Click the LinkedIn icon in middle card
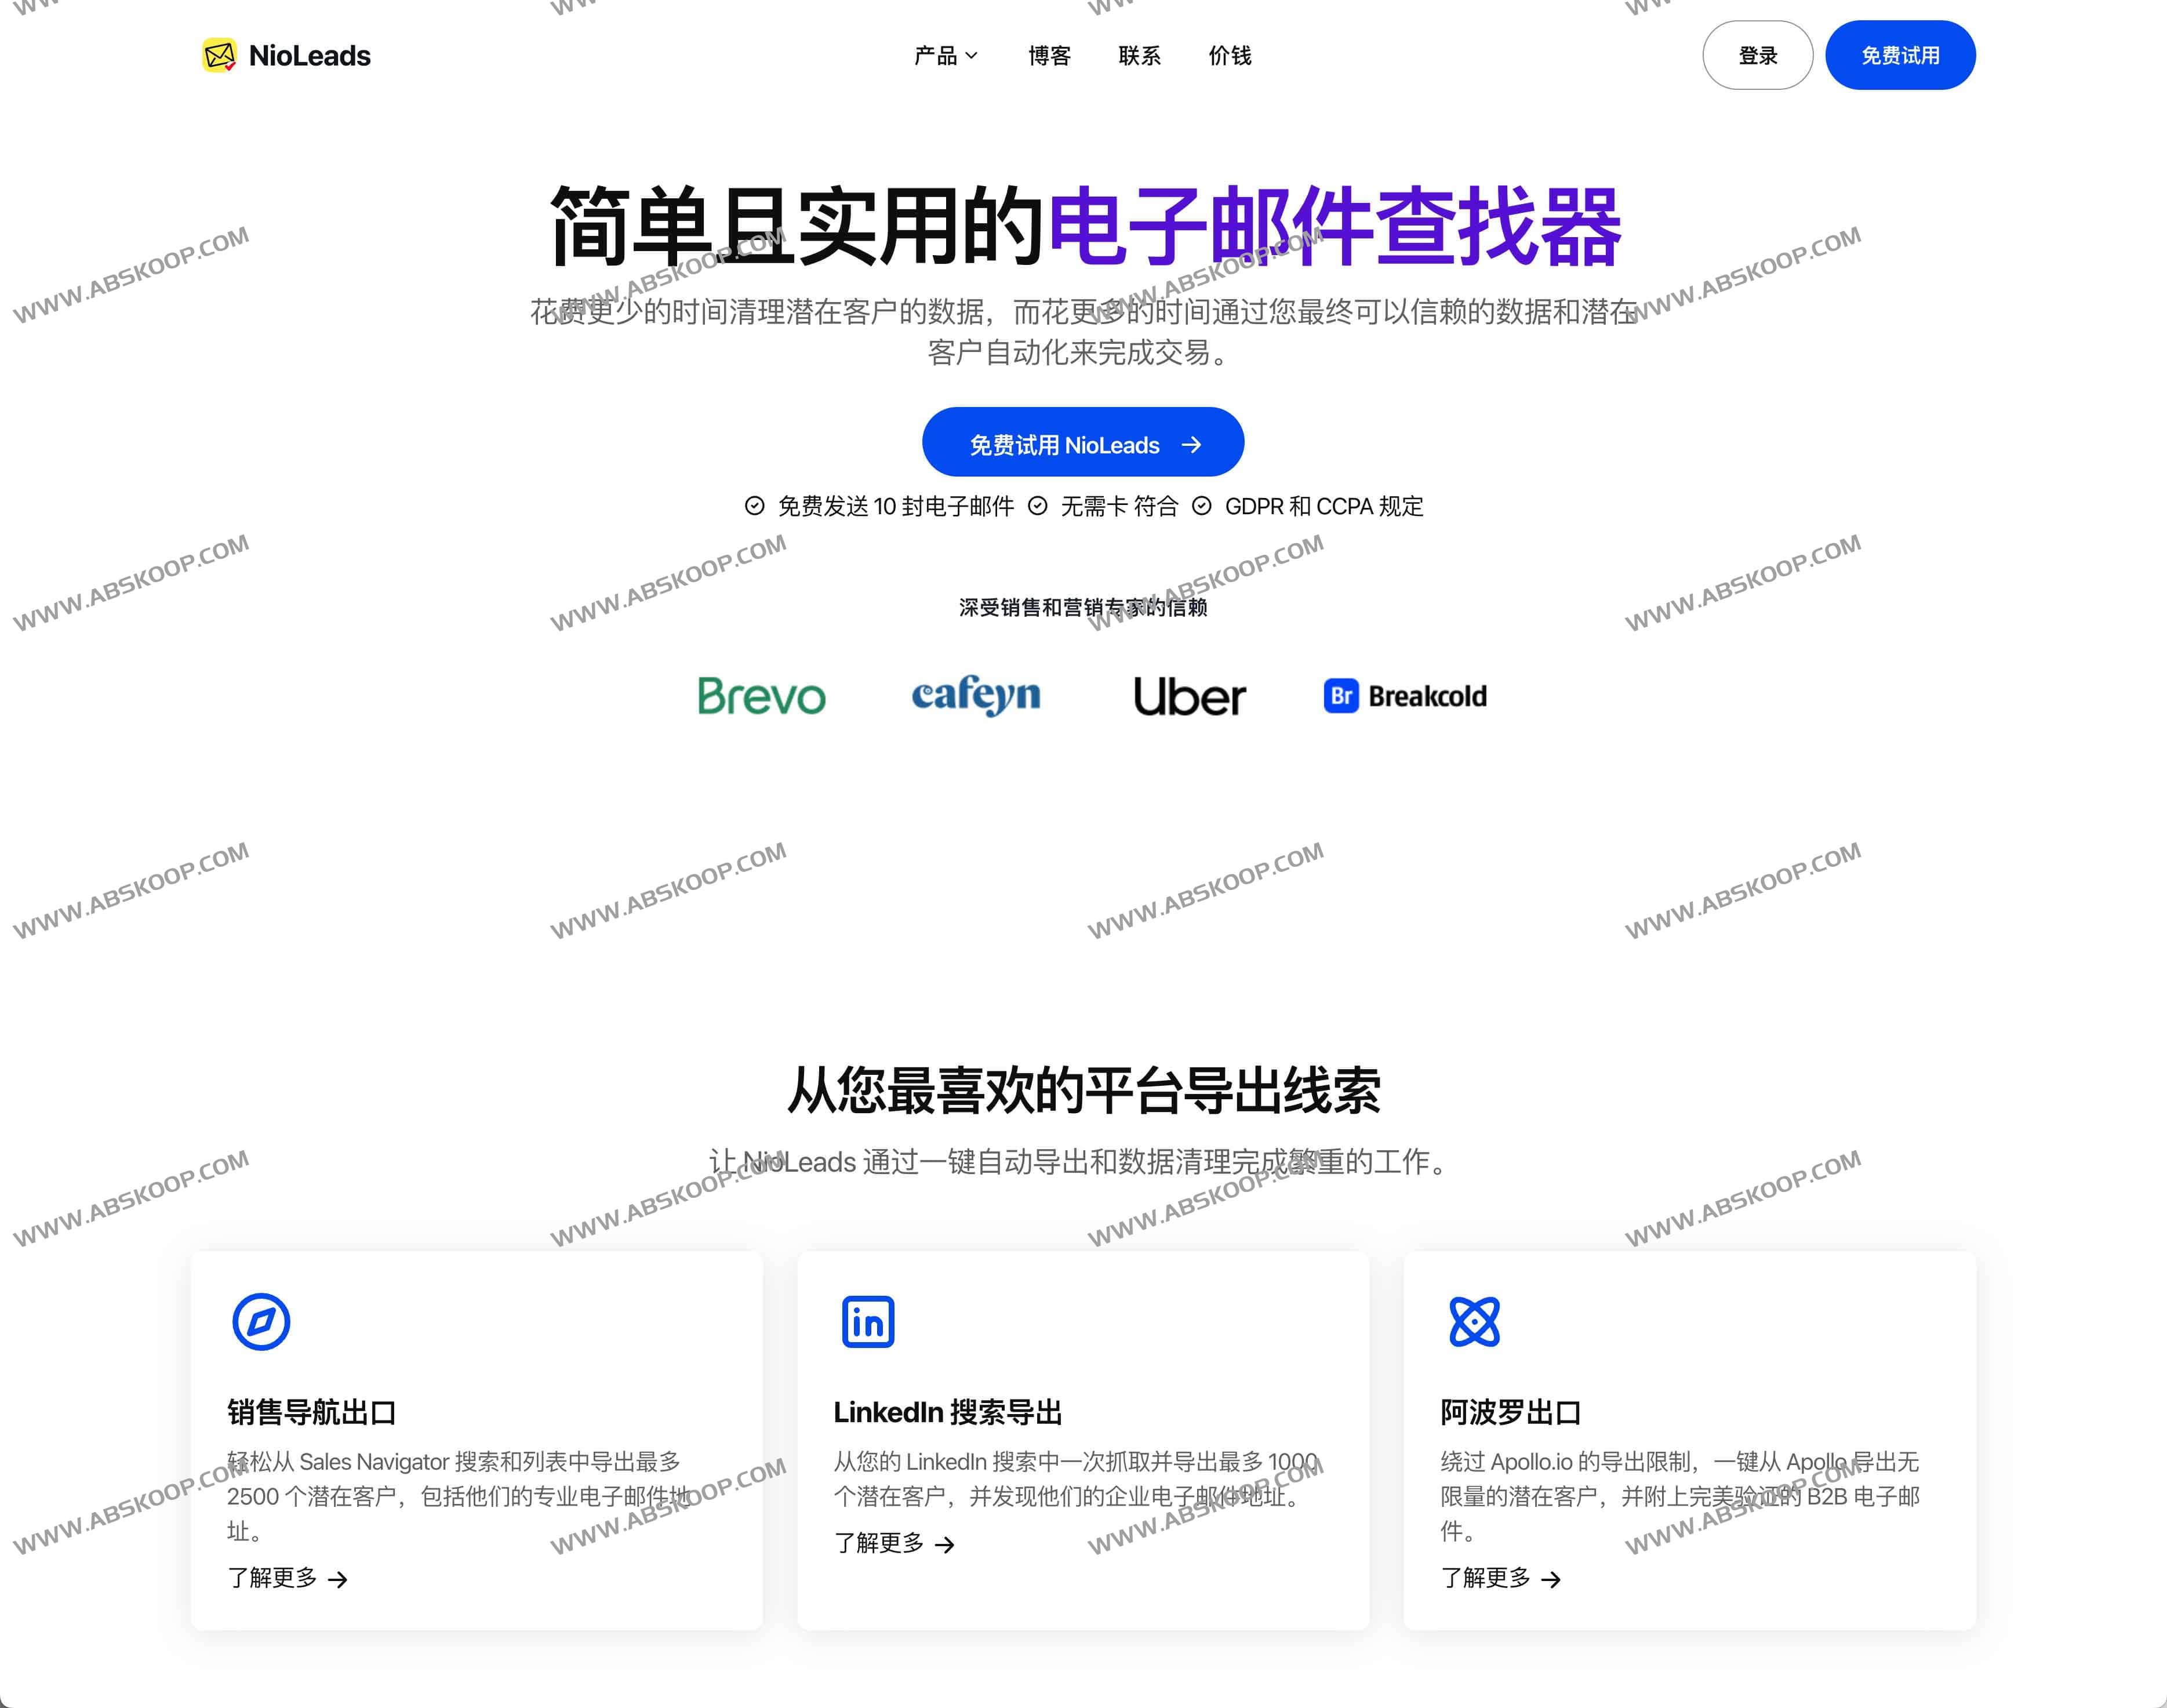The height and width of the screenshot is (1708, 2167). click(868, 1322)
